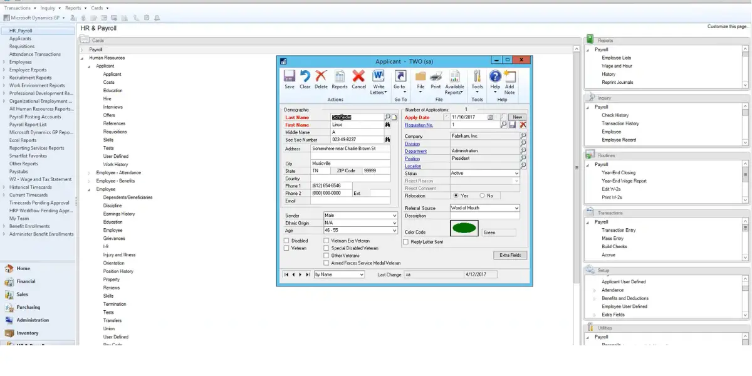Go to the last record browse arrow
752x376 pixels.
pos(308,274)
